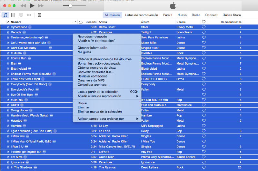Love the GDFR heart icon
Screen dimensions: 258x171
click(204, 105)
